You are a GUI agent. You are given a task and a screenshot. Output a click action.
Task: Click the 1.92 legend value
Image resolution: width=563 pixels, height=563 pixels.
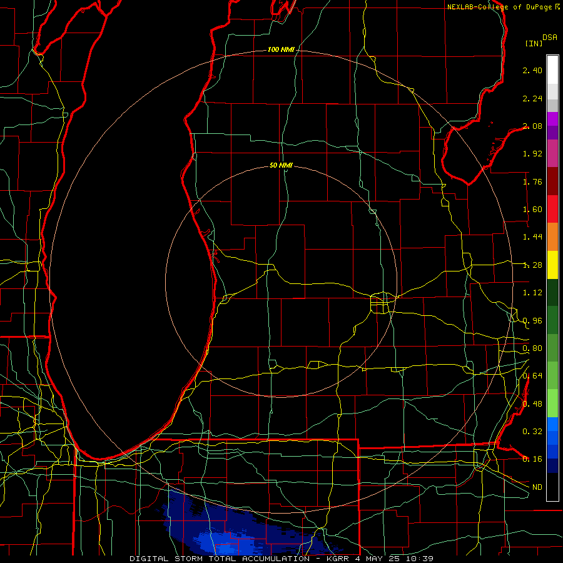(x=532, y=154)
